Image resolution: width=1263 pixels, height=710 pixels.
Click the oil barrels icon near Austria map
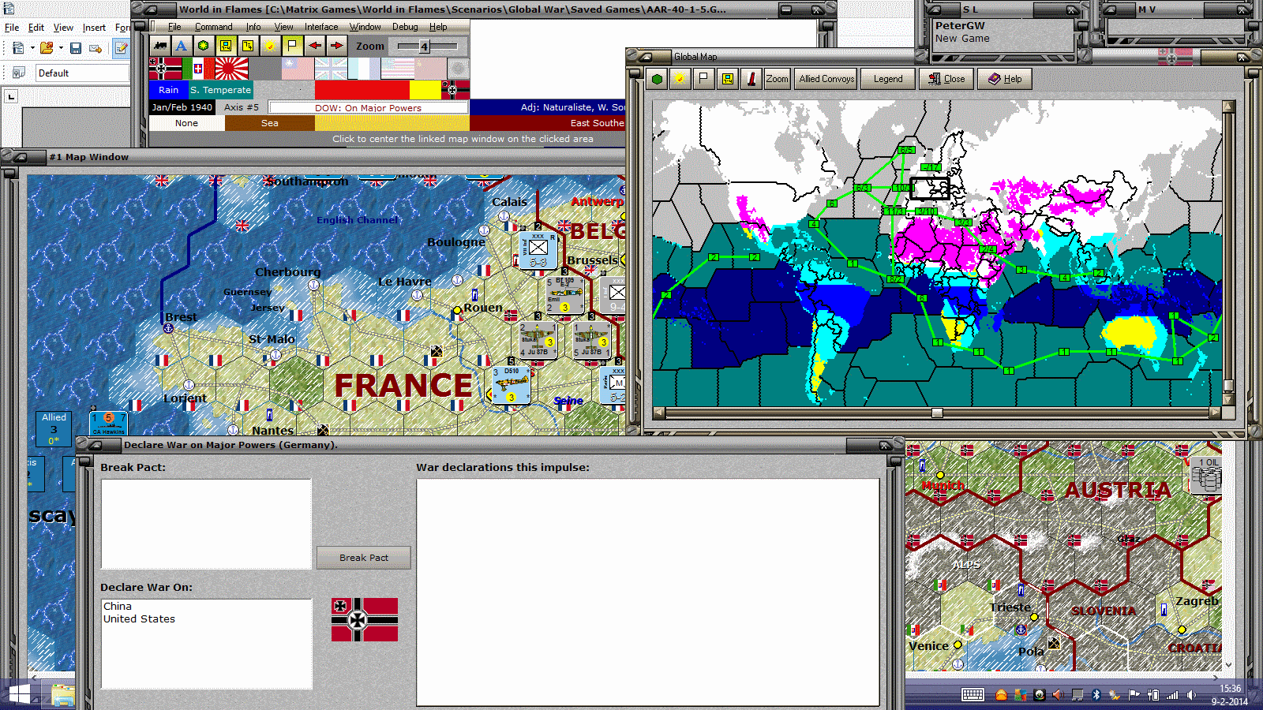[1208, 476]
